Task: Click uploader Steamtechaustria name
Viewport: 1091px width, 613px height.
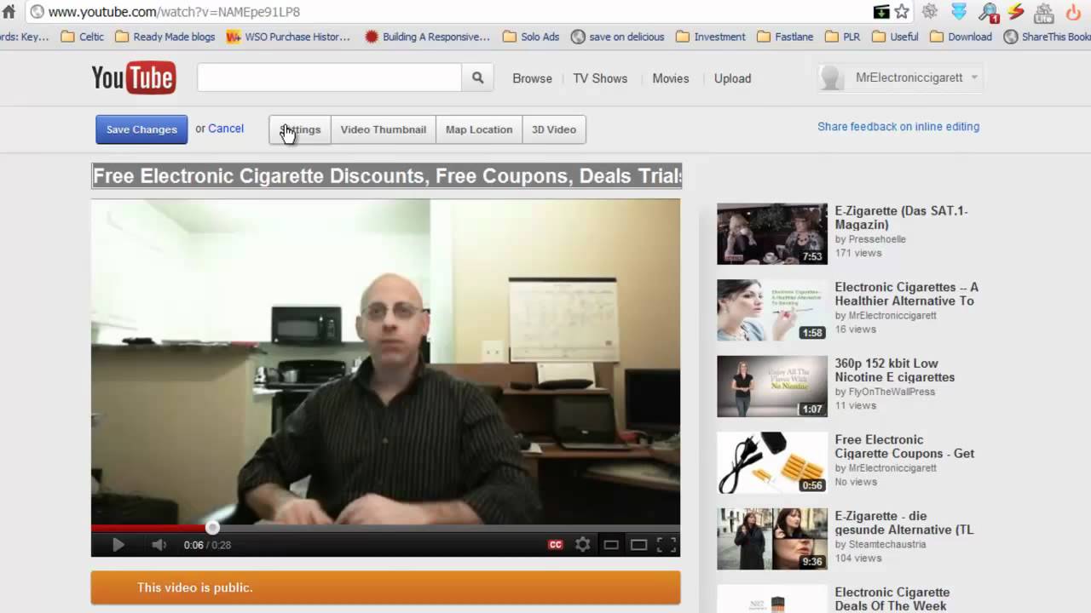Action: click(887, 544)
